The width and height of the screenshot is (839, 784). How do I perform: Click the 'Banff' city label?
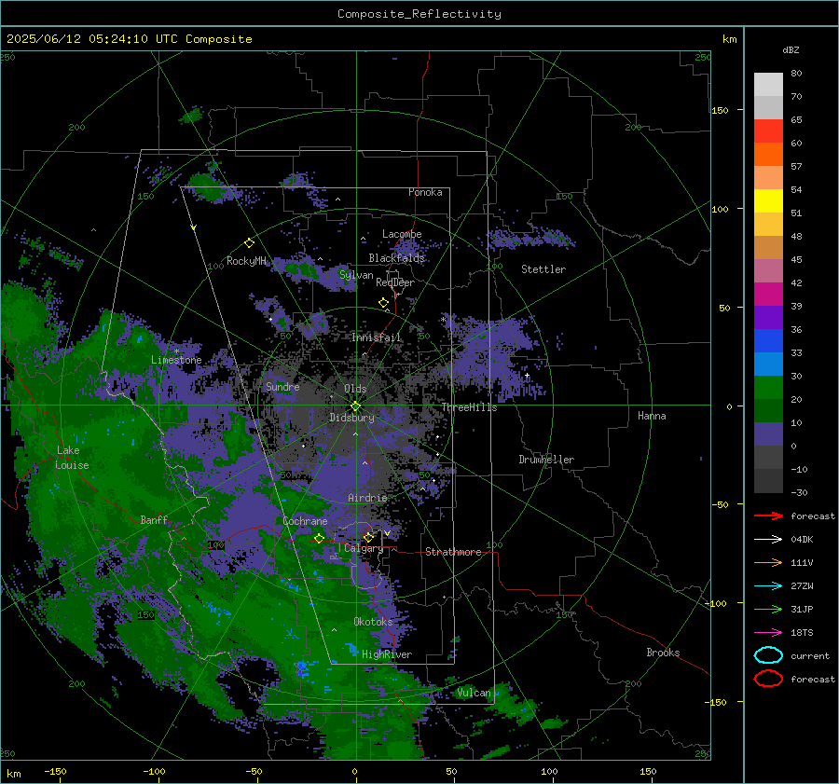154,519
